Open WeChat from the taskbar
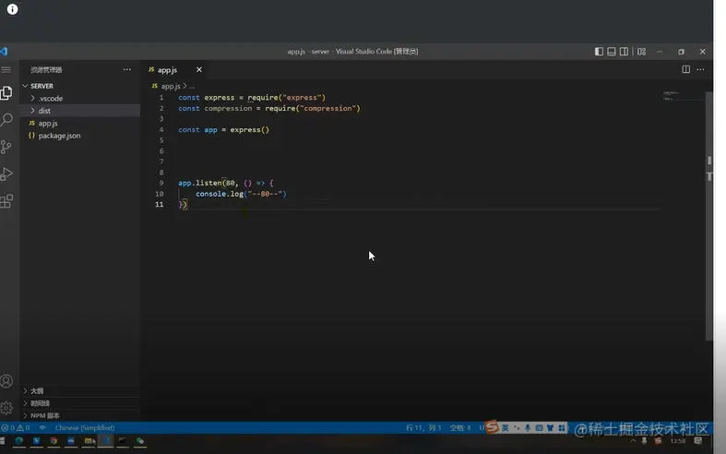726x454 pixels. click(140, 440)
